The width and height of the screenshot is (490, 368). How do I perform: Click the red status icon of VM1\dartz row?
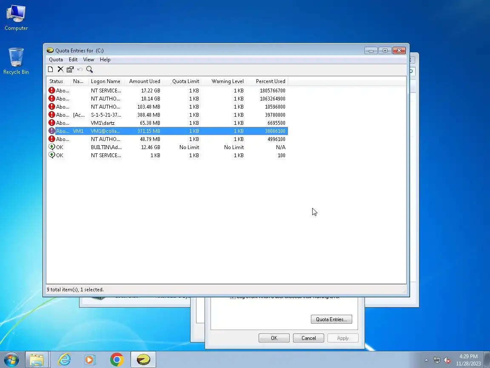click(52, 123)
